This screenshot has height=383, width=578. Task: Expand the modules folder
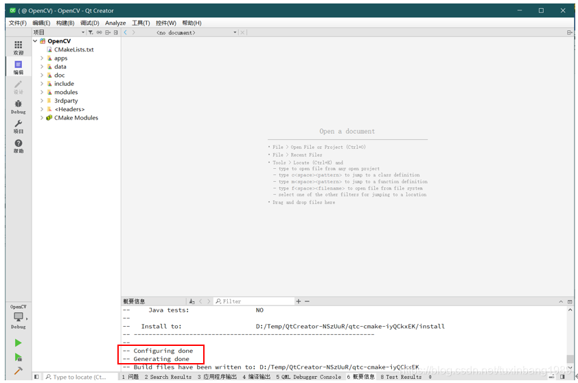point(42,92)
